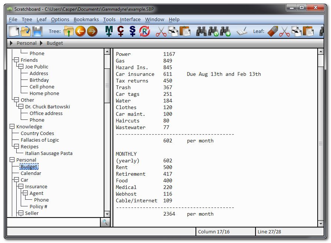Click the down arrow of the tree panel scrollbar
Viewport: 331px width, 243px height.
[107, 214]
